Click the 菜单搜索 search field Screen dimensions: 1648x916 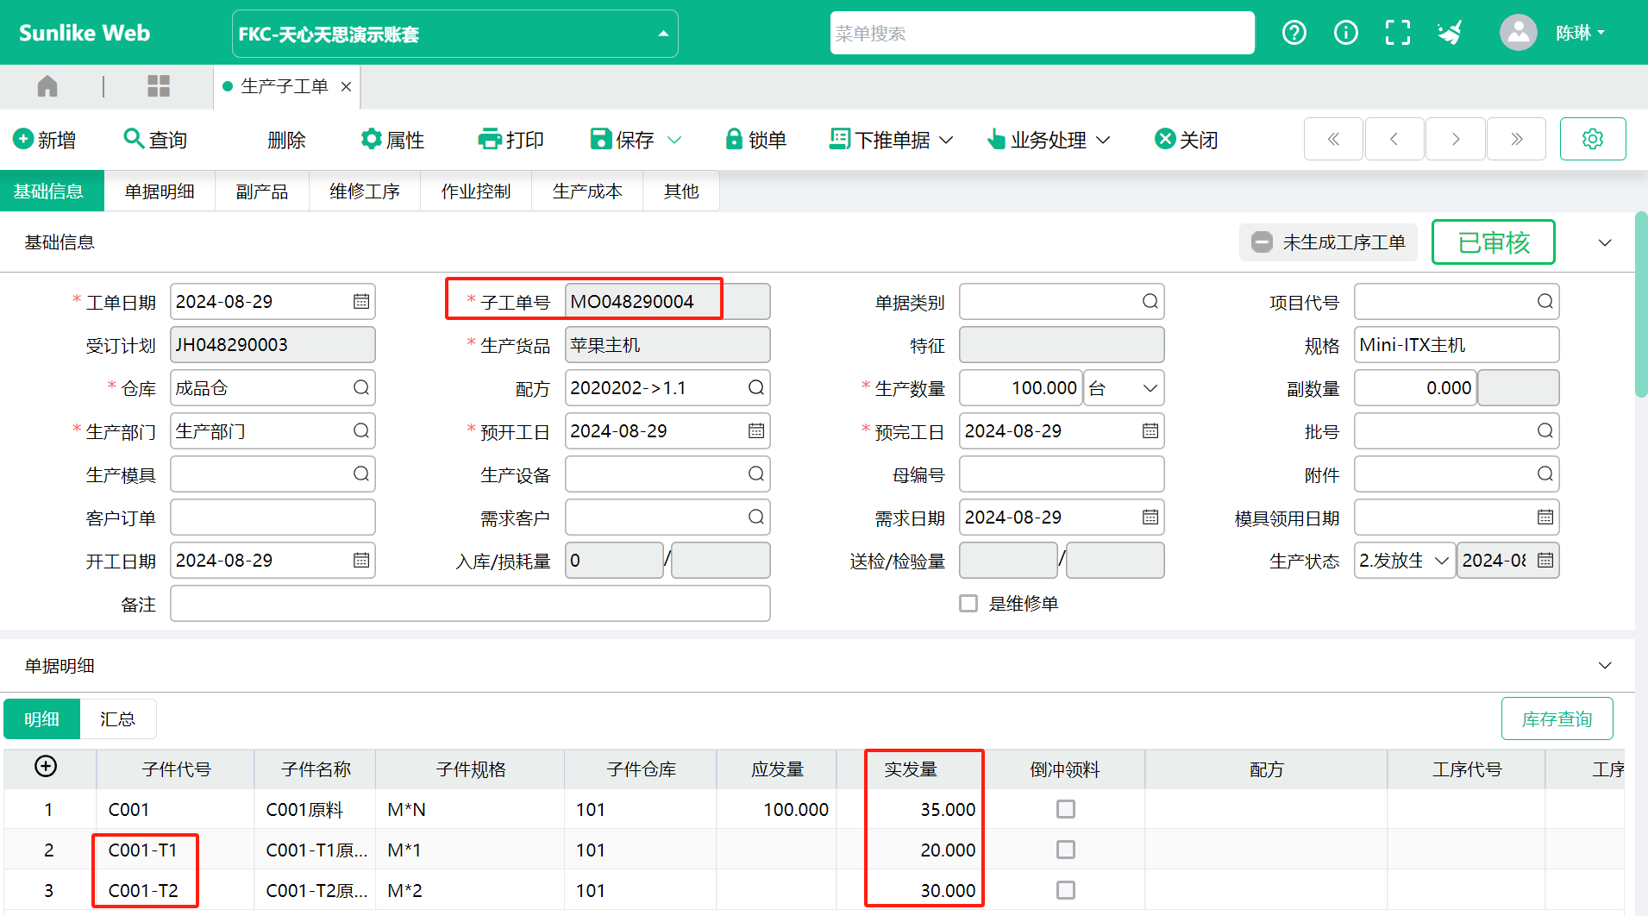tap(1042, 33)
